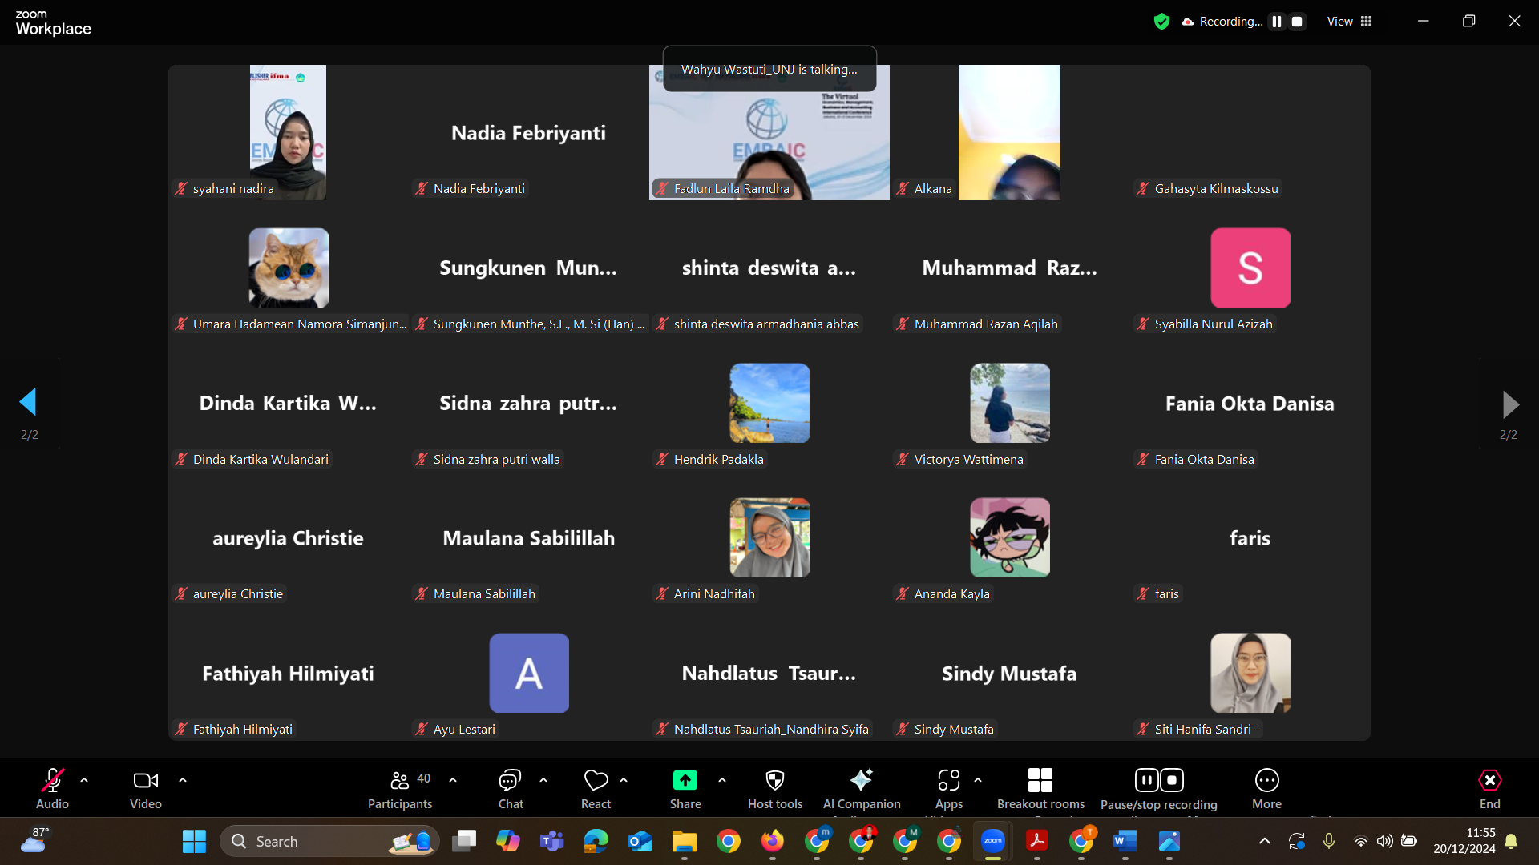Expand Share options chevron
This screenshot has height=865, width=1539.
pos(722,780)
